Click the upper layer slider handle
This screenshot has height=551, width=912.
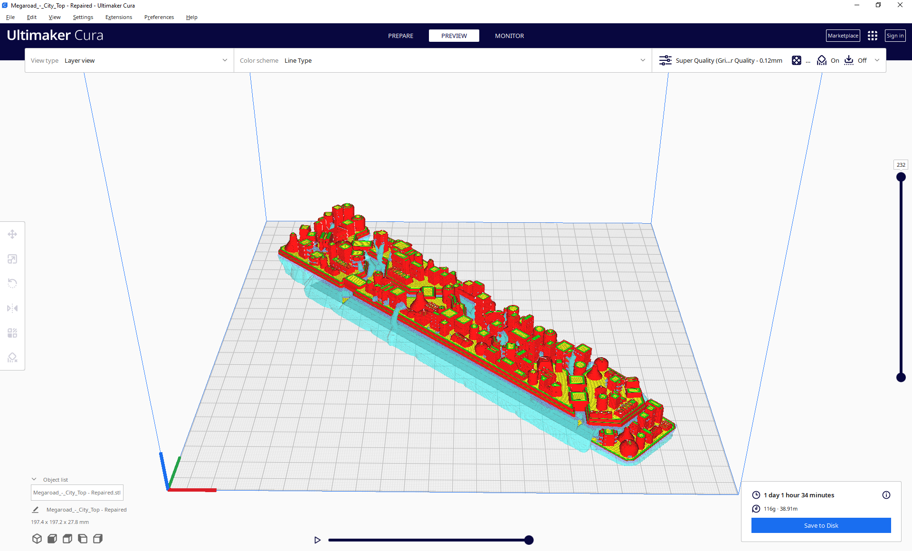tap(901, 177)
